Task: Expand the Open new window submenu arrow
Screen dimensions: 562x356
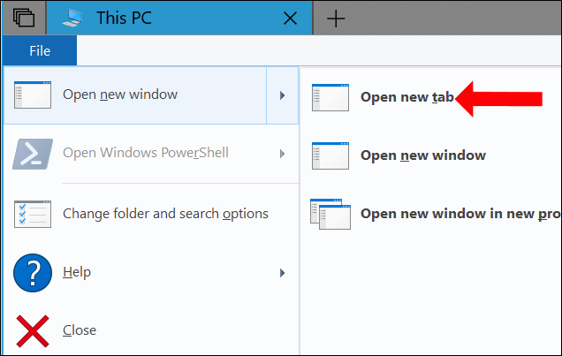Action: (283, 95)
